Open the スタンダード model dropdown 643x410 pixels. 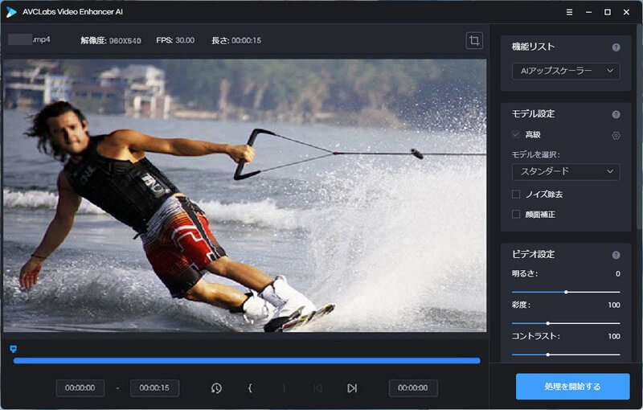566,171
